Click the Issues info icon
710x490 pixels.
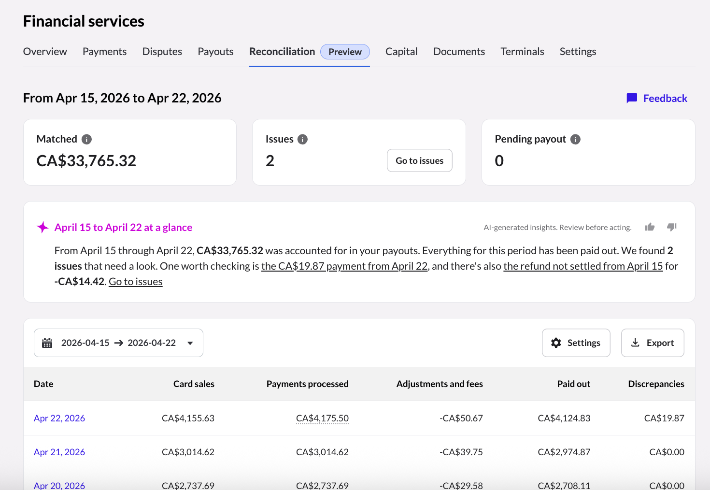click(303, 139)
